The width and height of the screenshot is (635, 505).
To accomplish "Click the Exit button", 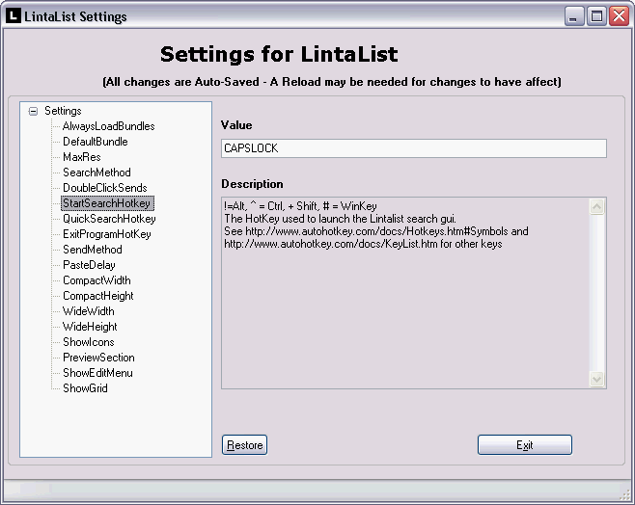I will 525,444.
